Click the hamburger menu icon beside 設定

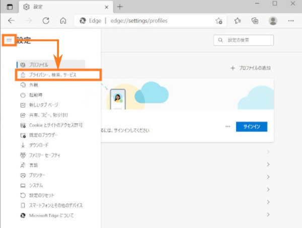[9, 40]
